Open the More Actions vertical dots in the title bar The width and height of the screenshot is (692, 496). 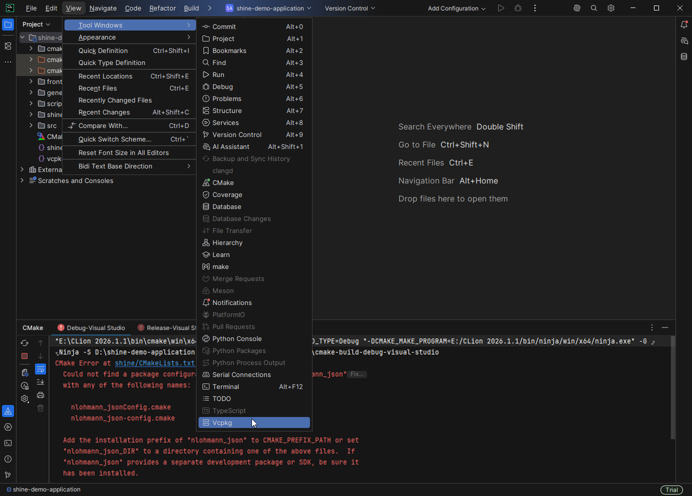pyautogui.click(x=535, y=8)
